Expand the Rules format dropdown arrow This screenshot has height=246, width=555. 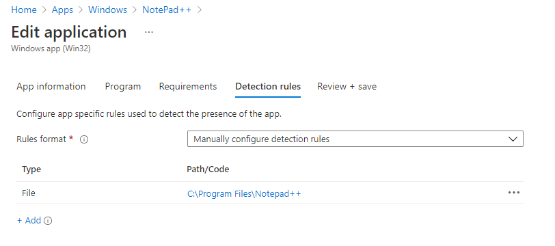pyautogui.click(x=513, y=139)
